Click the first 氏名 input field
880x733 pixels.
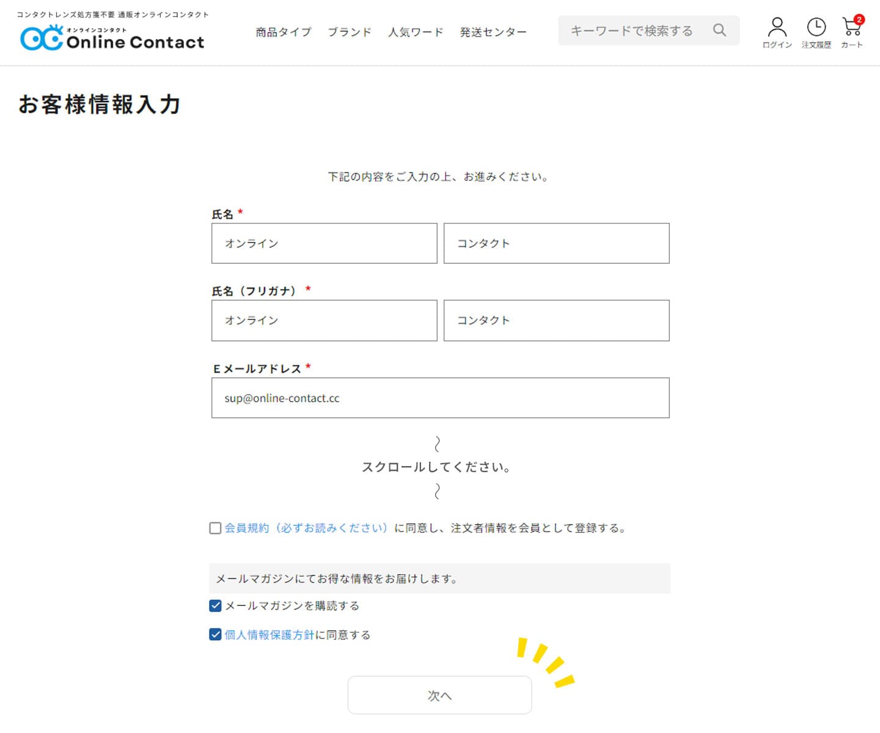[324, 244]
